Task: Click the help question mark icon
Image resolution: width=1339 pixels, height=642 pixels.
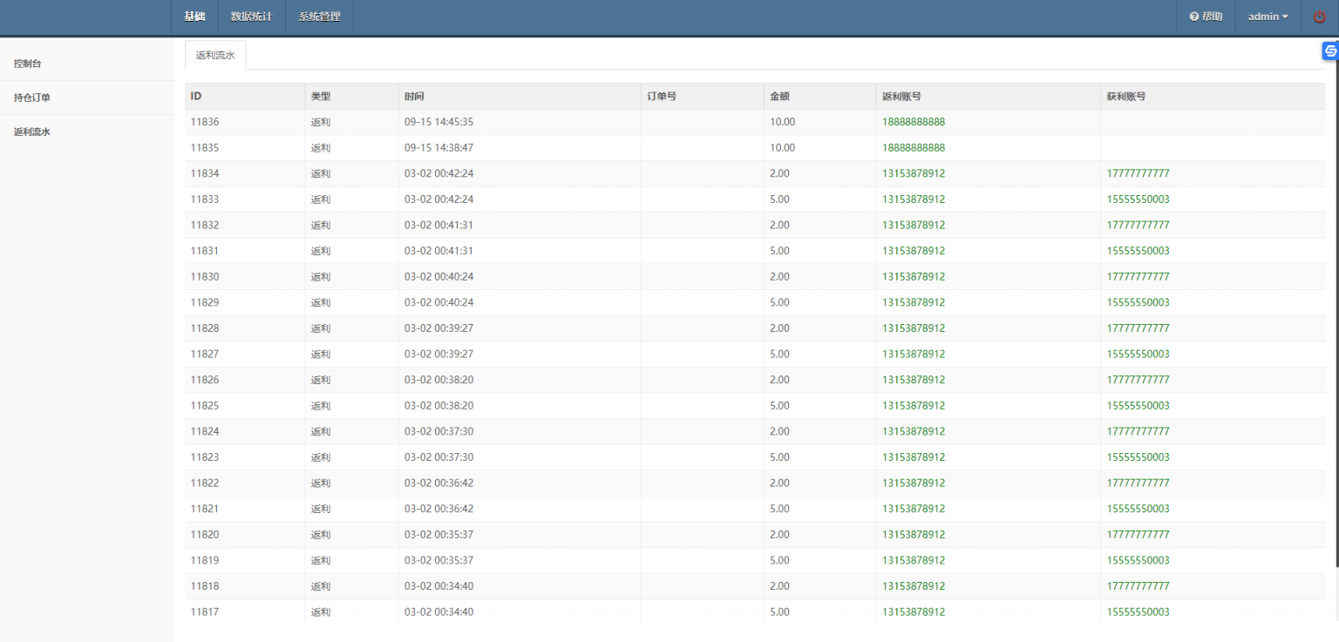Action: pos(1193,17)
